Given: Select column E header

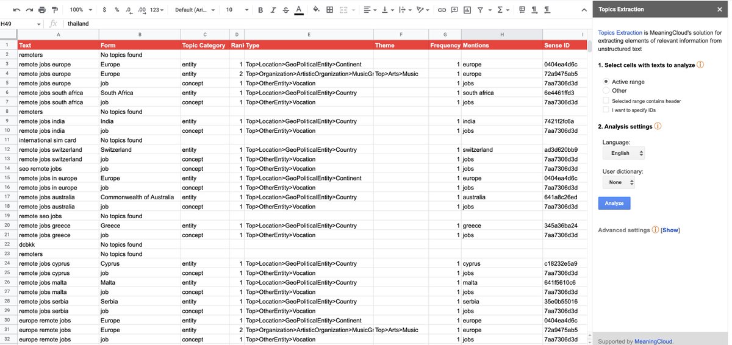Looking at the screenshot, I should pos(309,35).
